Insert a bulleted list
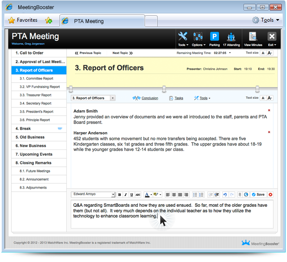287x262 pixels. [195, 195]
